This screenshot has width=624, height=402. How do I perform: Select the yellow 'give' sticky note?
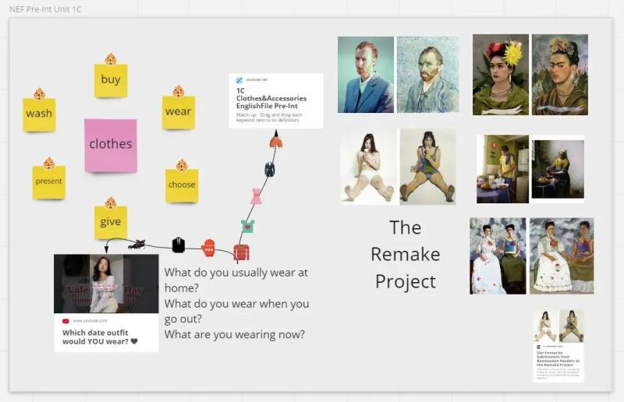tap(111, 222)
